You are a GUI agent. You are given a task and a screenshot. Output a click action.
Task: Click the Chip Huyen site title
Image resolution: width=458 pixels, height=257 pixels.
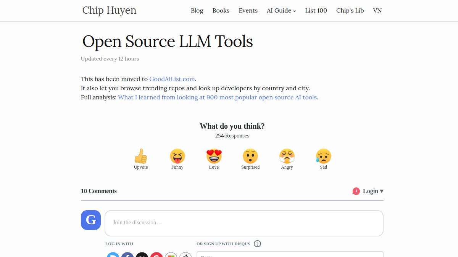(x=109, y=10)
